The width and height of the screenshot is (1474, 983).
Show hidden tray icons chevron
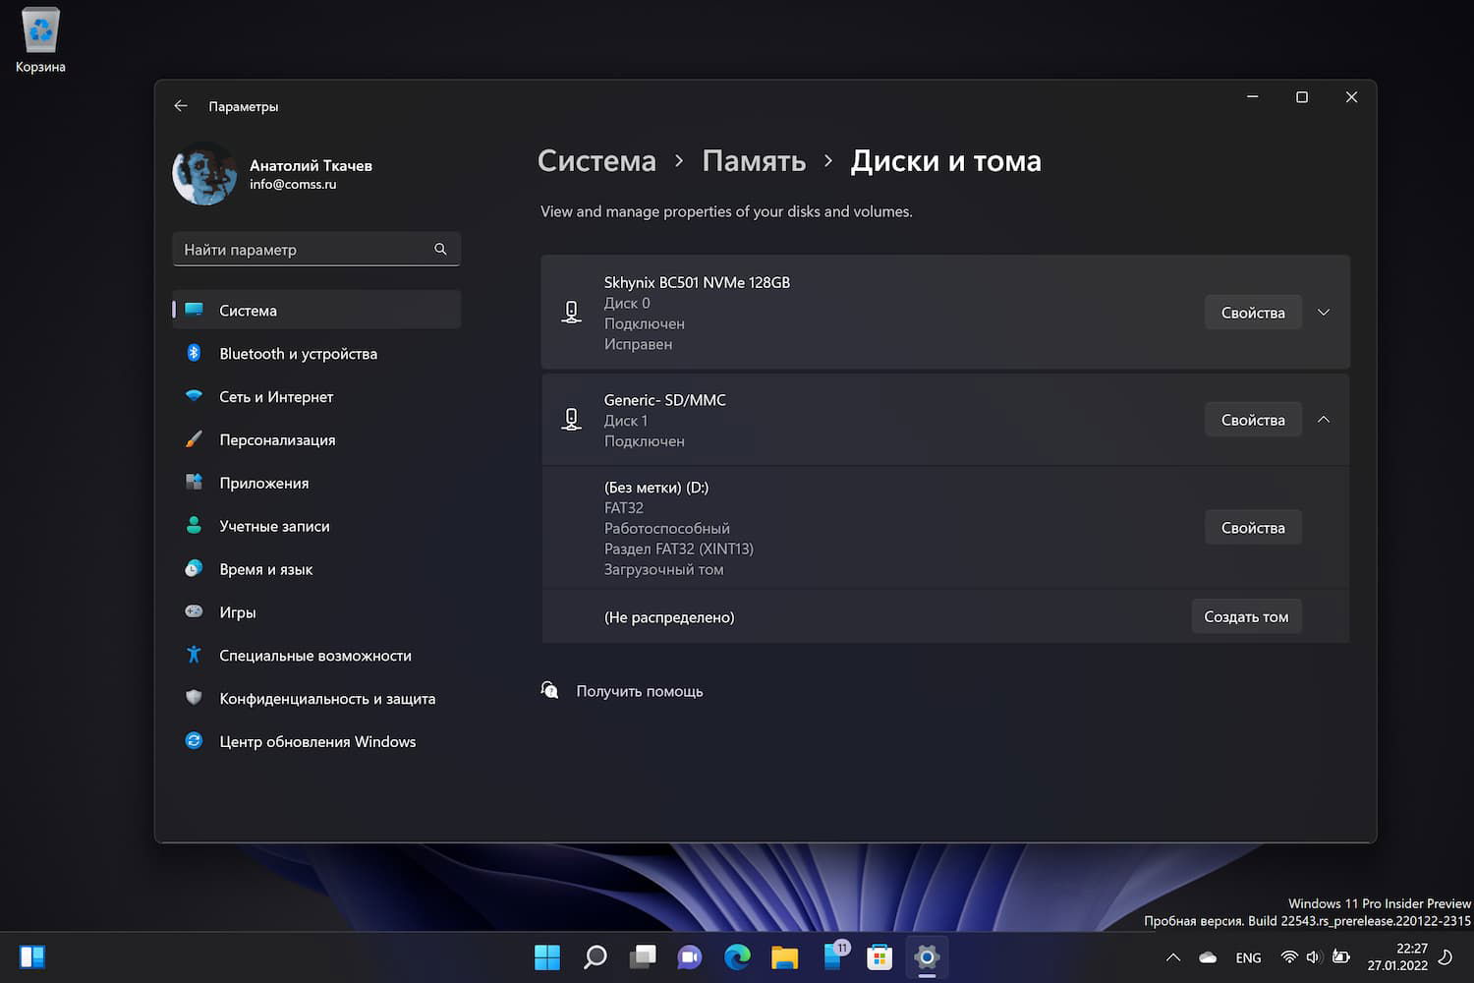[1173, 957]
